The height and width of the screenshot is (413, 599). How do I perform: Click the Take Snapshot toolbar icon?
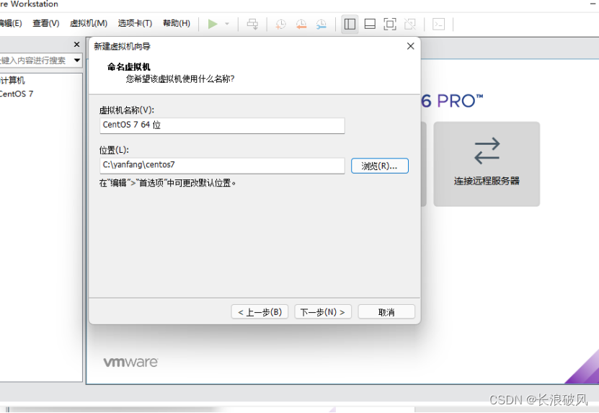(281, 24)
